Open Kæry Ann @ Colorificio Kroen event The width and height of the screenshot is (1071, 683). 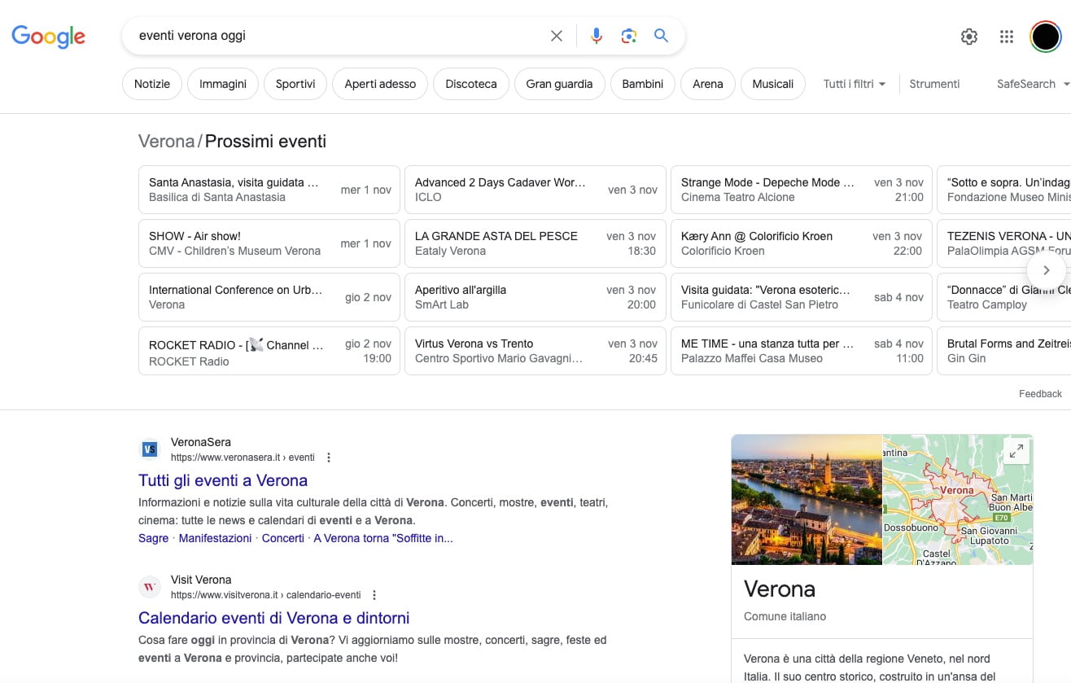(802, 243)
